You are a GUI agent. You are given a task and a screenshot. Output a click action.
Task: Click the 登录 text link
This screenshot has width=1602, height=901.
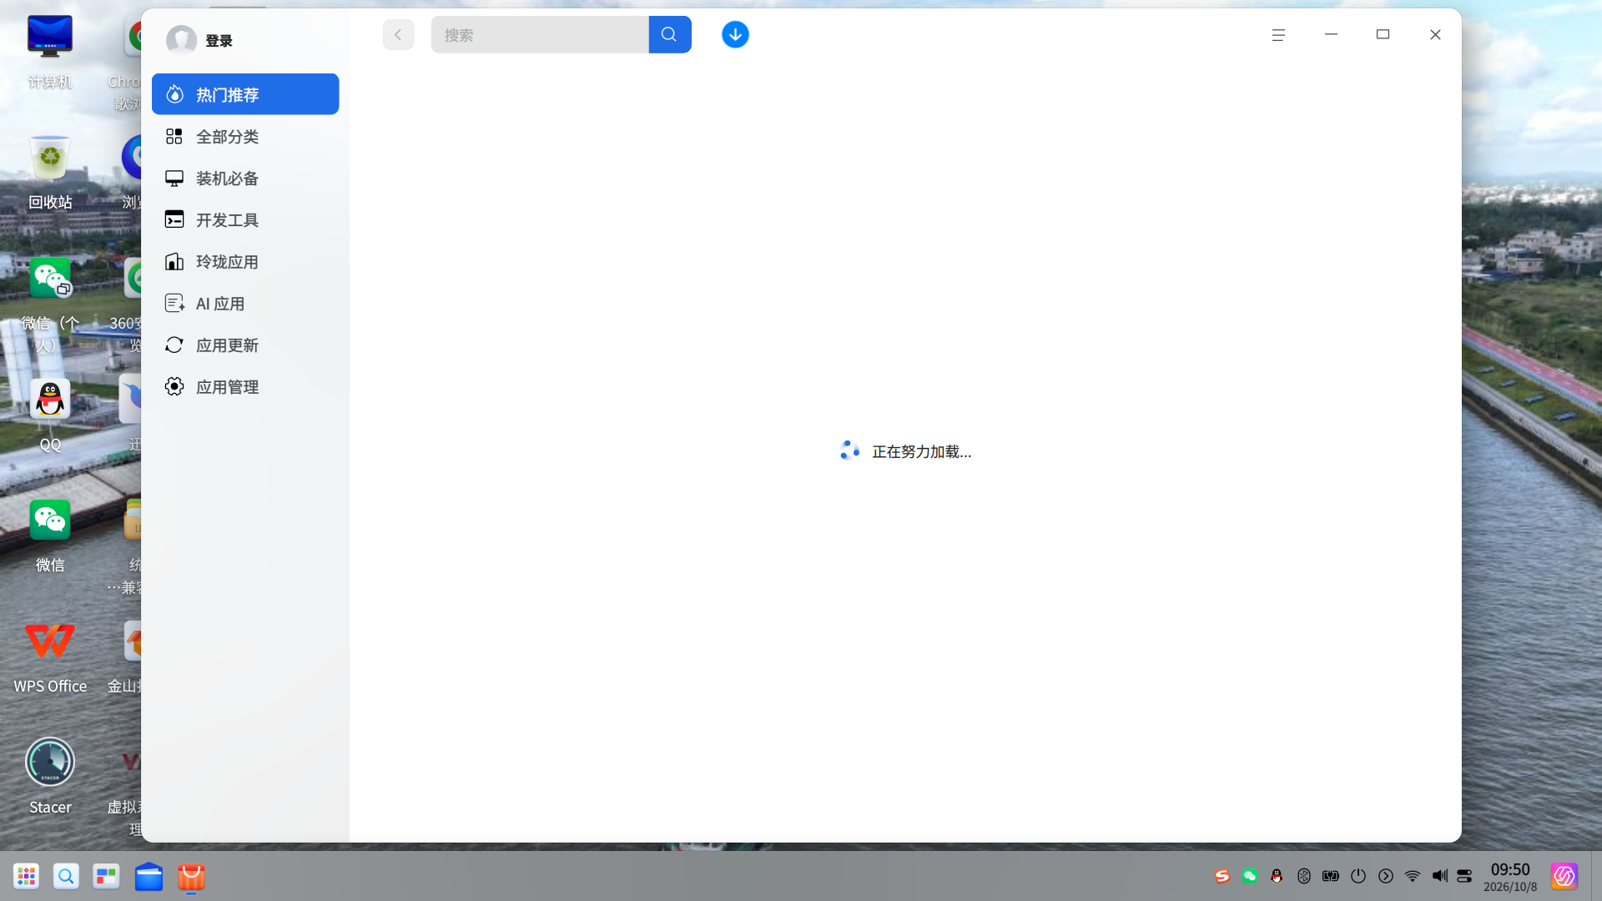[219, 41]
